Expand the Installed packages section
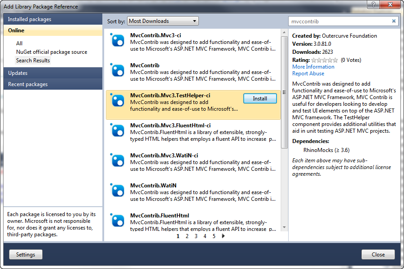The height and width of the screenshot is (269, 404). pyautogui.click(x=53, y=19)
